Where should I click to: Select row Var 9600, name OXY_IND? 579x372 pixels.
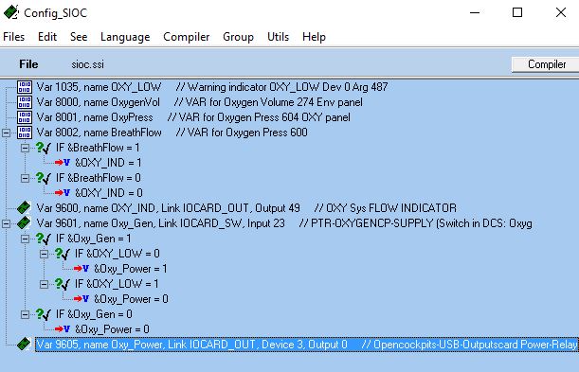click(x=246, y=208)
